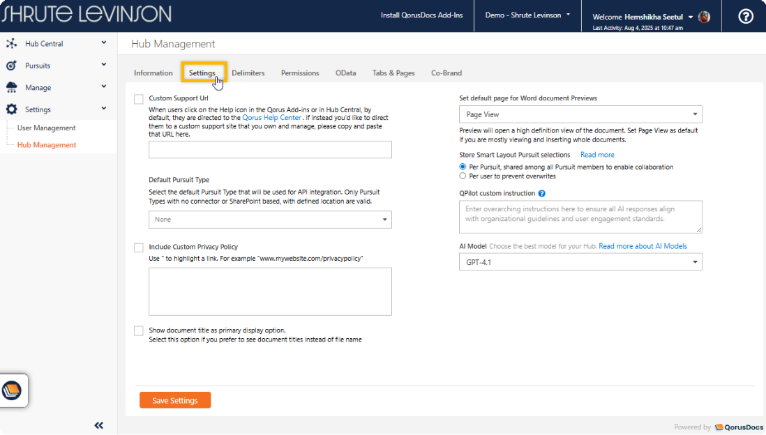Collapse the sidebar with double-chevron icon

click(x=99, y=425)
